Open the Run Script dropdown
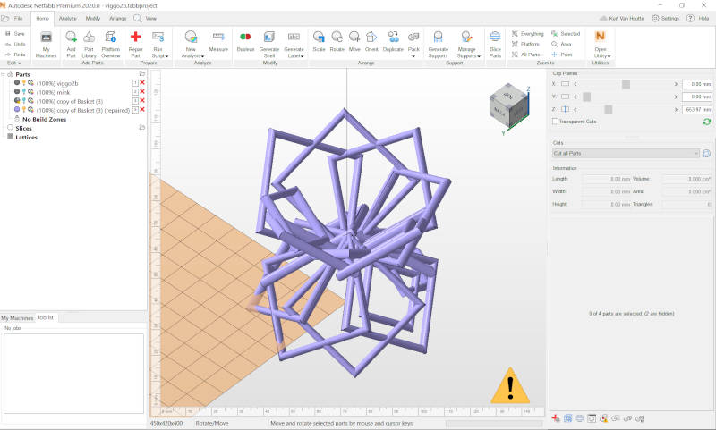 158,44
